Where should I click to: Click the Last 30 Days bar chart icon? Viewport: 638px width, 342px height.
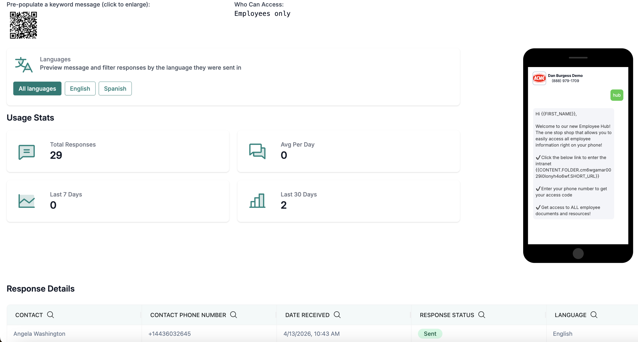(x=257, y=201)
